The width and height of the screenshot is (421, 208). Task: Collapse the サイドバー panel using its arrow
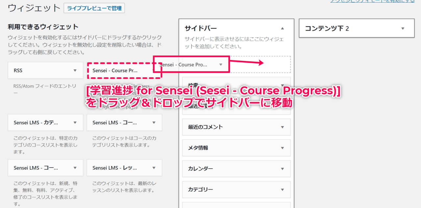pyautogui.click(x=282, y=29)
